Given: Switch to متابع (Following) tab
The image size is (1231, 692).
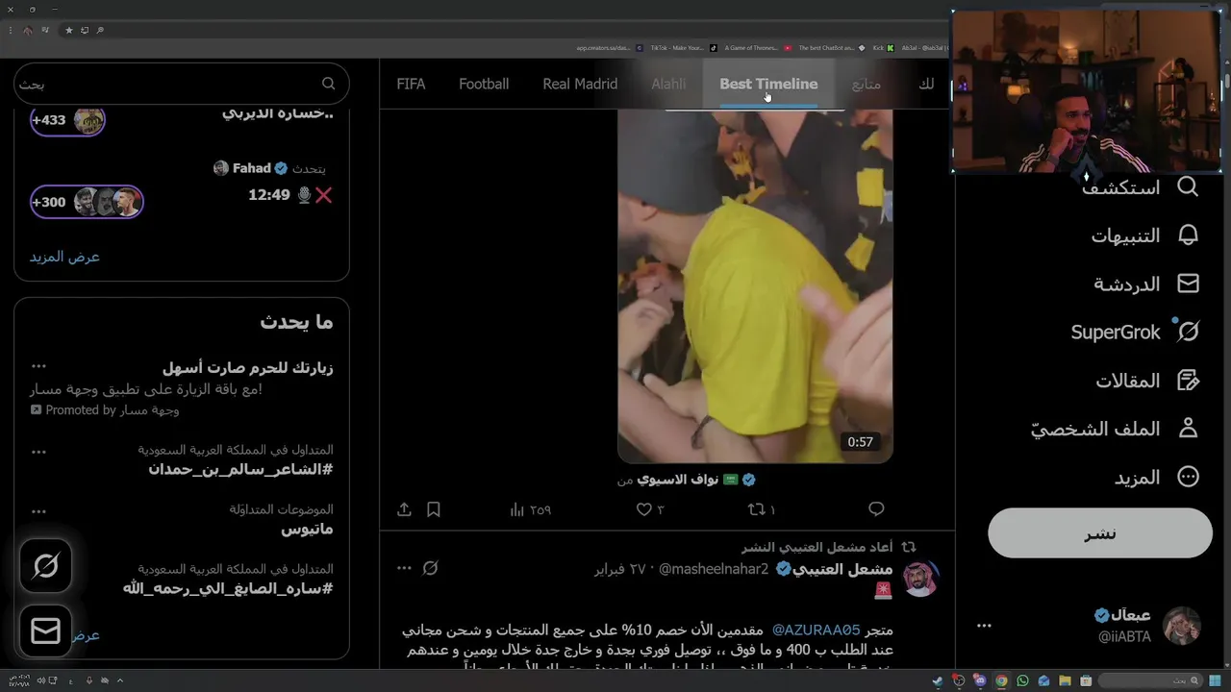Looking at the screenshot, I should [x=867, y=84].
